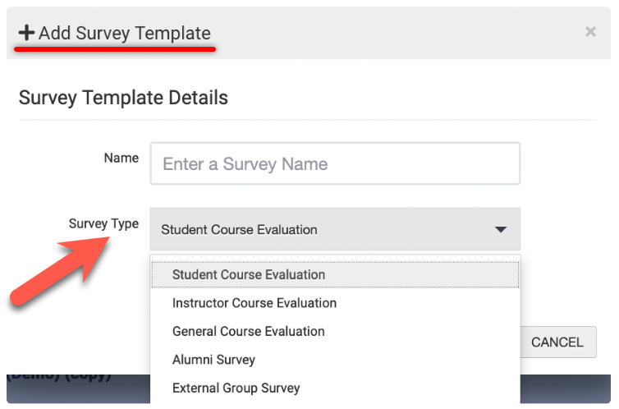Click the empty gray modal header area
The height and width of the screenshot is (409, 619).
pos(394,33)
